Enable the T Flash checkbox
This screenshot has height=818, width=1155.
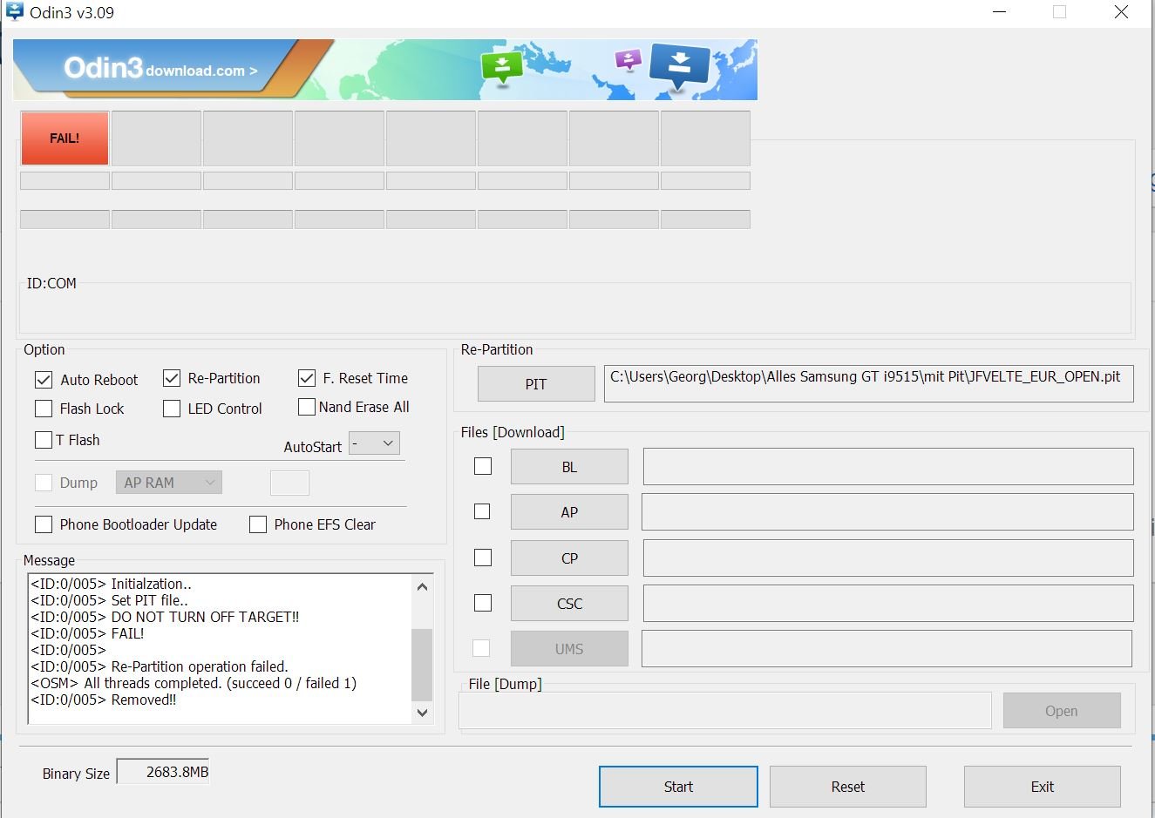(x=44, y=440)
